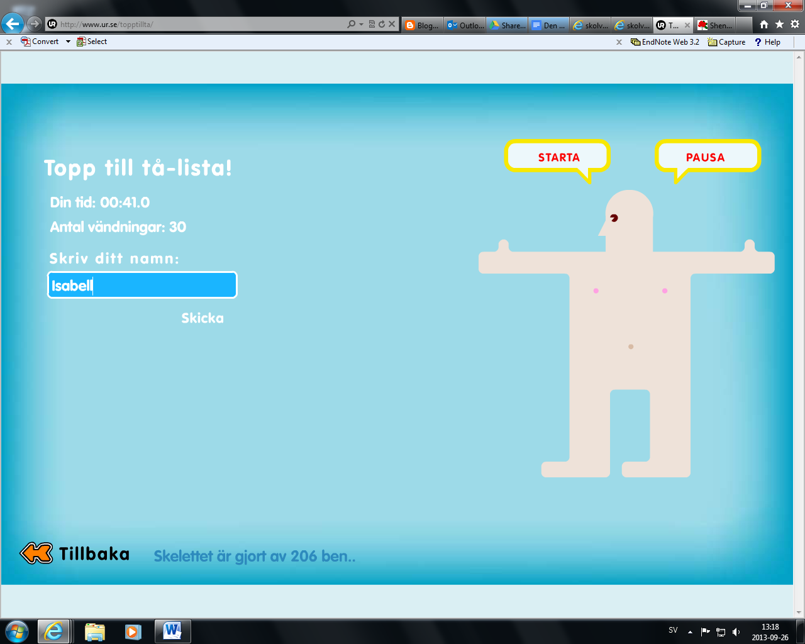Click 'Antal vändningar: 30' text
The image size is (805, 644).
tap(118, 227)
